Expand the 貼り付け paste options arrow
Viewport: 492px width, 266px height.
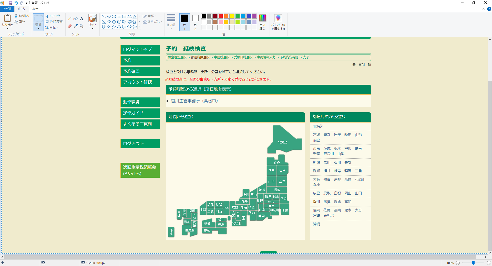(x=7, y=29)
